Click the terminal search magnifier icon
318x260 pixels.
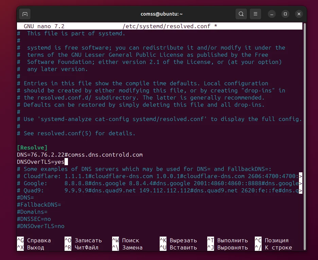[x=241, y=14]
